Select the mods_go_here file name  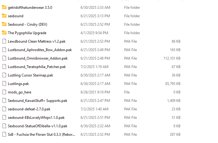point(20,92)
